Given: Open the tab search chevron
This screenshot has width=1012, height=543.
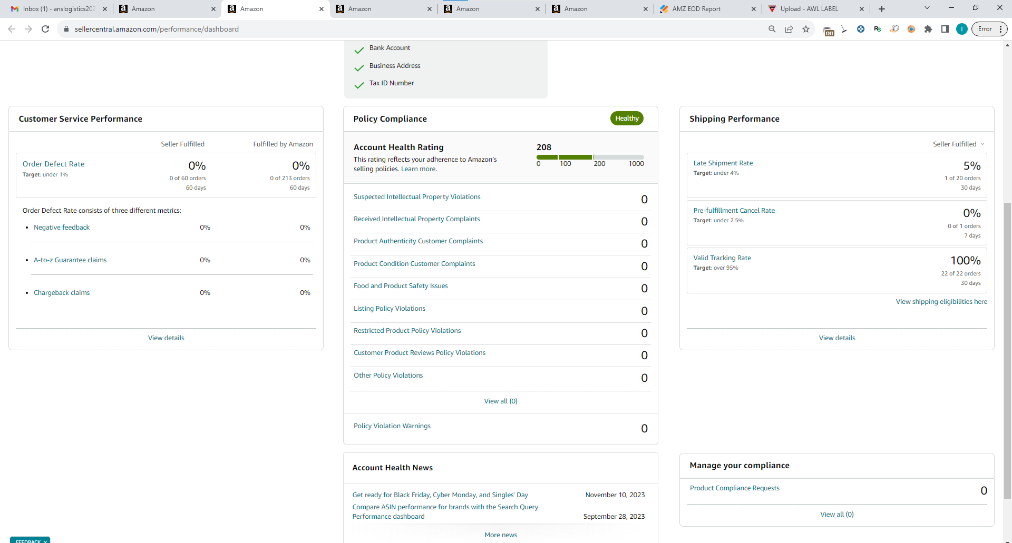Looking at the screenshot, I should point(927,8).
